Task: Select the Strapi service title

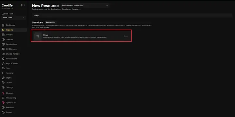Action: click(46, 35)
